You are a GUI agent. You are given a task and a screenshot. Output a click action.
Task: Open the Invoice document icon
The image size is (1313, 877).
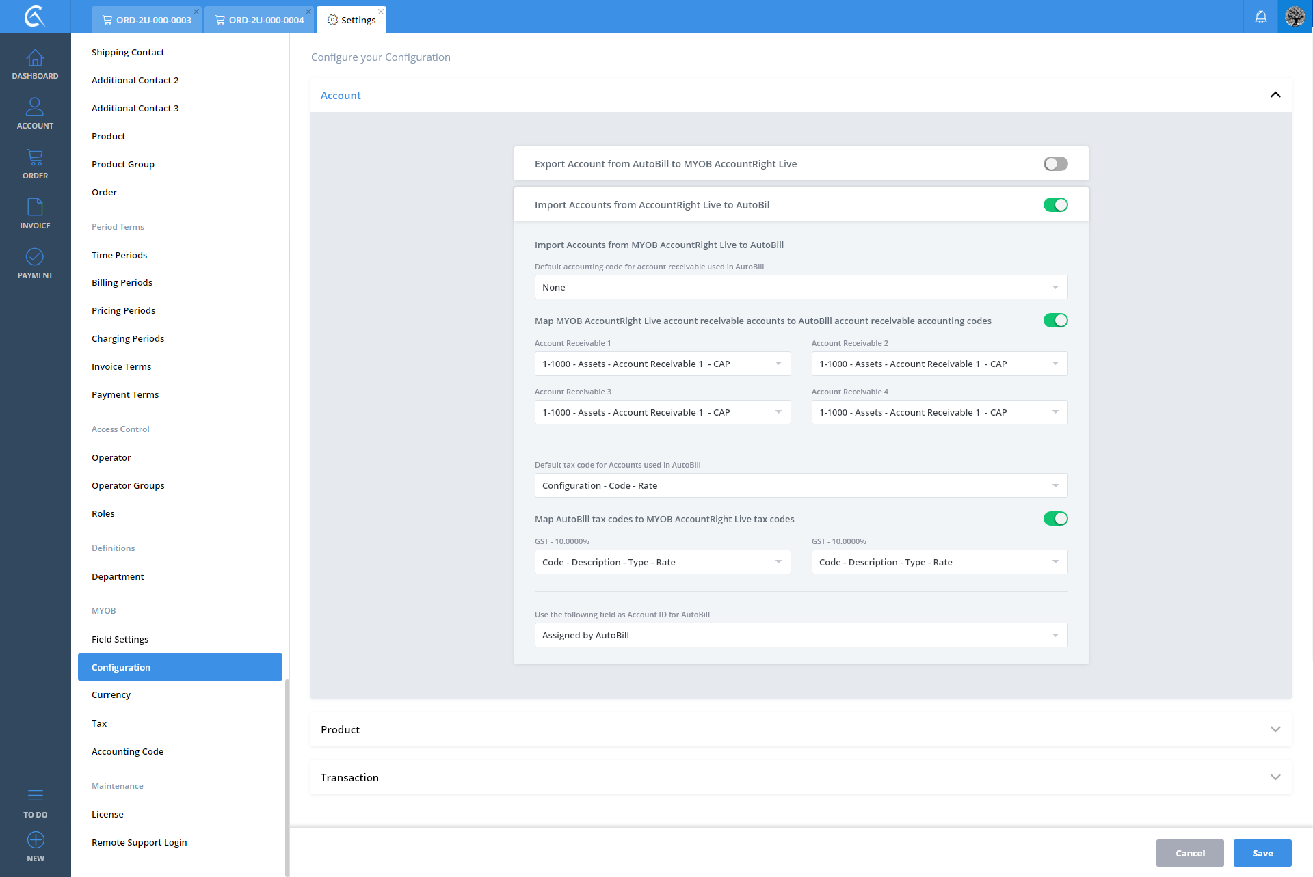coord(35,213)
